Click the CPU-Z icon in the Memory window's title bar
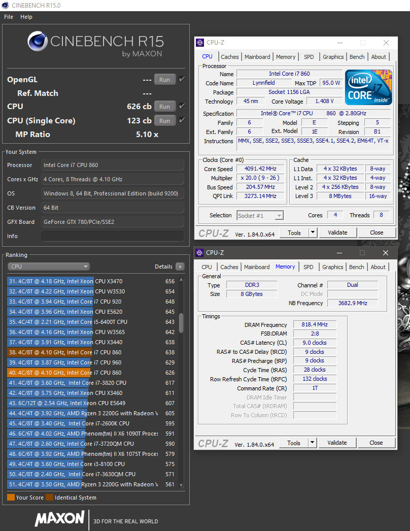 click(200, 253)
